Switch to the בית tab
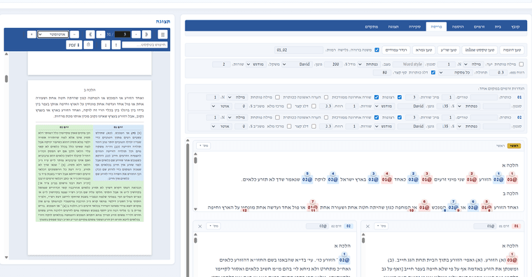532x277 pixels. click(x=498, y=27)
